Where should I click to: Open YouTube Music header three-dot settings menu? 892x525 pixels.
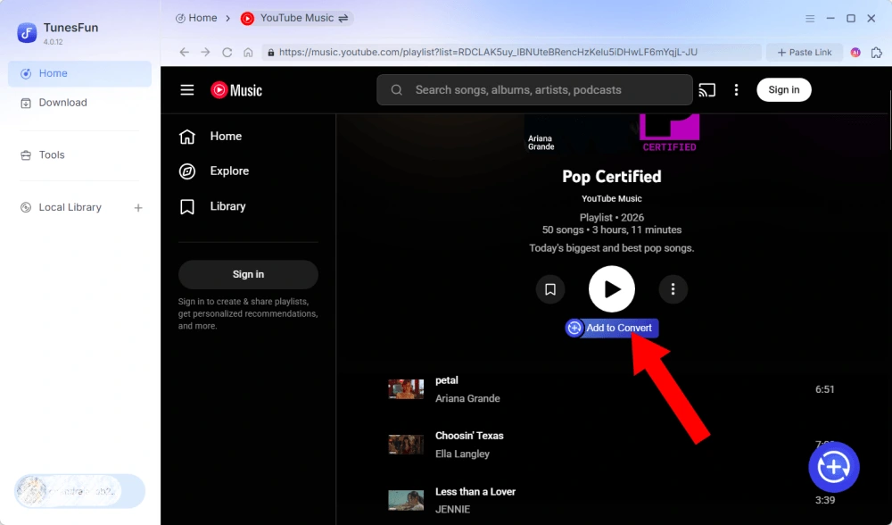[736, 90]
